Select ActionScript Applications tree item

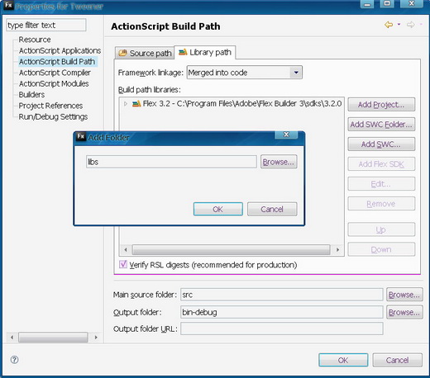coord(60,50)
